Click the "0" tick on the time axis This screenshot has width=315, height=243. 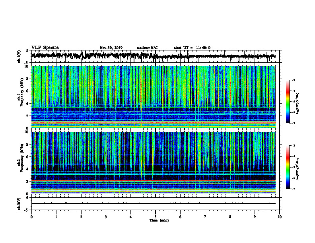click(31, 217)
